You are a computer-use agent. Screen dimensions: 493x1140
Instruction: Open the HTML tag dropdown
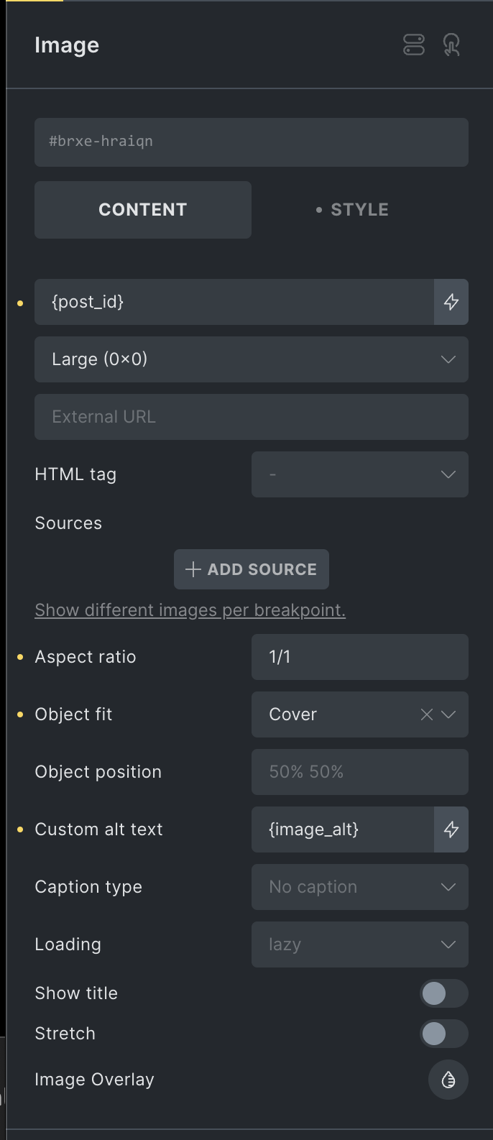[x=360, y=474]
